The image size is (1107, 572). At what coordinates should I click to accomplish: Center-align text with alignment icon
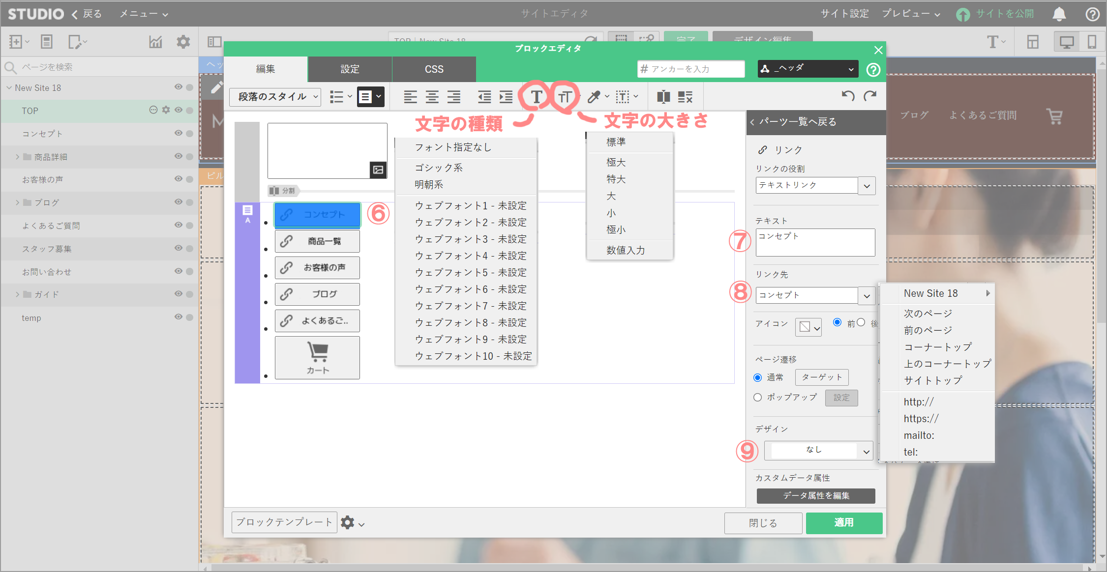[x=432, y=97]
